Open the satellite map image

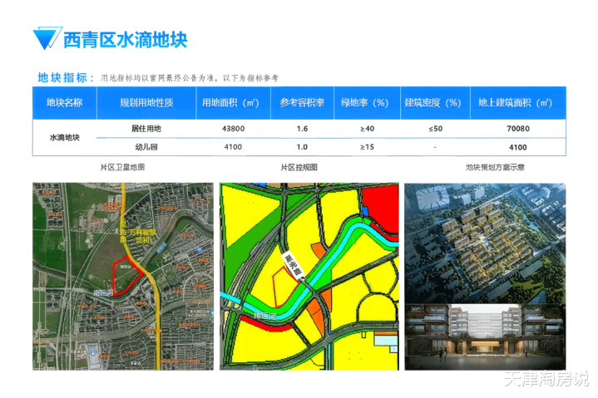click(x=123, y=277)
